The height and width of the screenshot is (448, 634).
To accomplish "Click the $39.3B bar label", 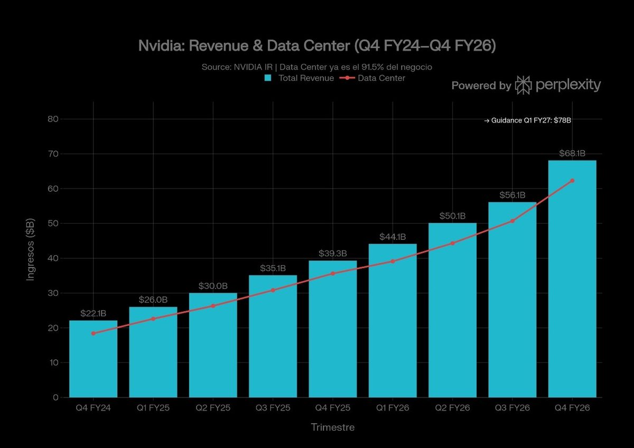I will click(333, 254).
